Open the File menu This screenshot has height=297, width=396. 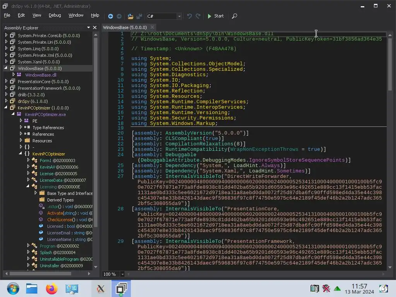coord(7,15)
